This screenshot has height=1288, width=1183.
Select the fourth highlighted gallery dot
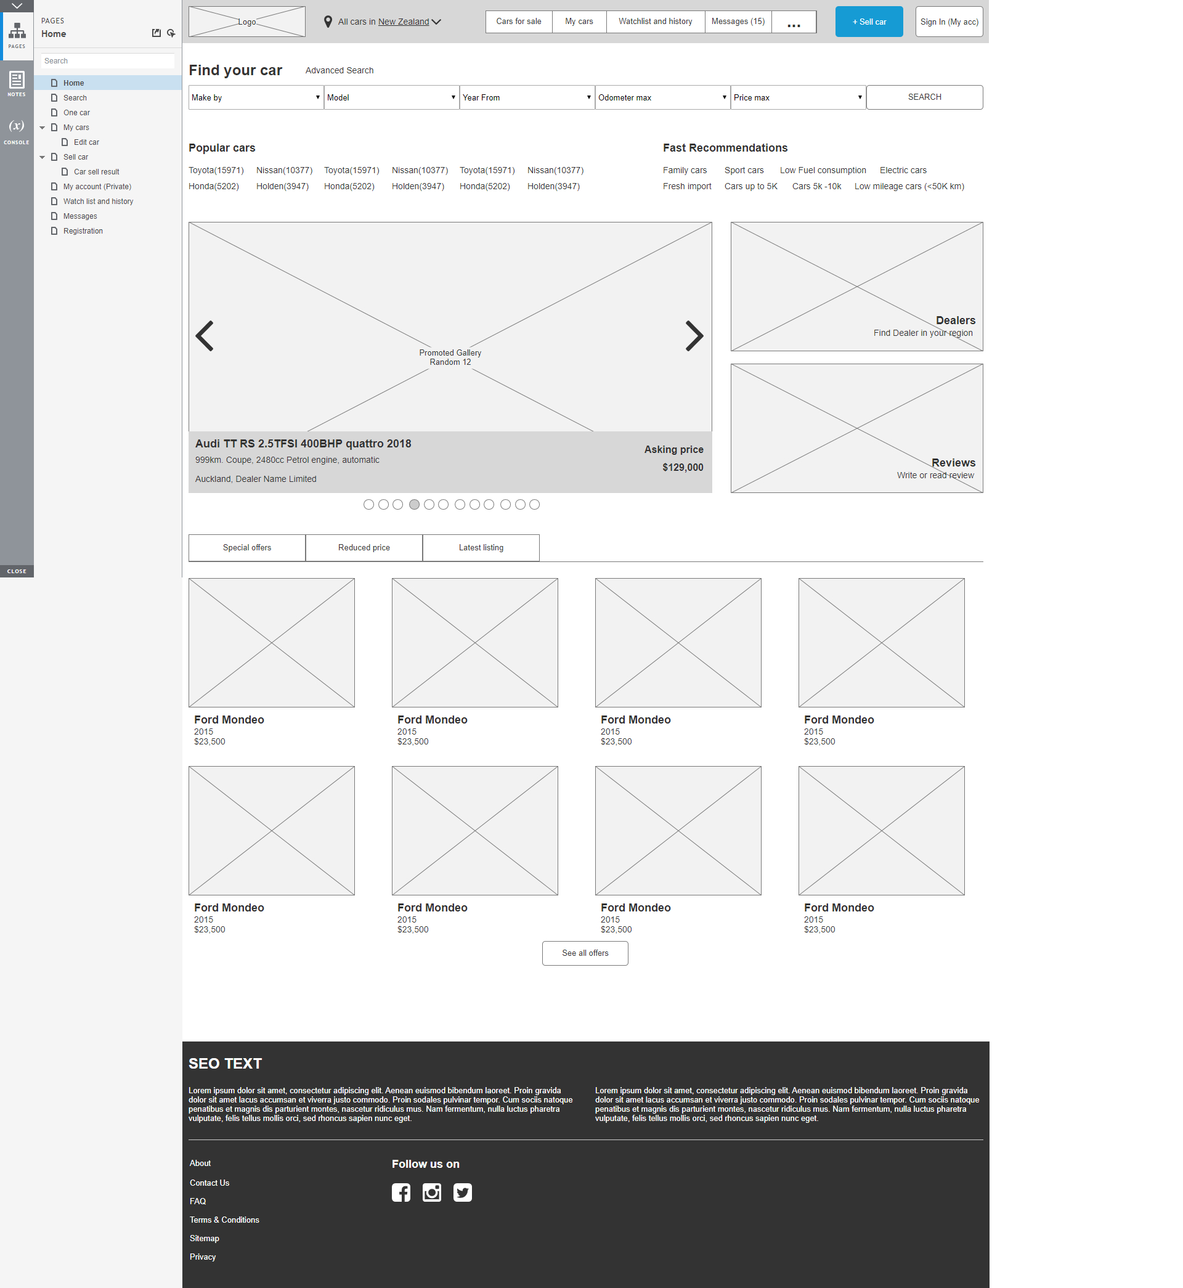click(x=414, y=505)
